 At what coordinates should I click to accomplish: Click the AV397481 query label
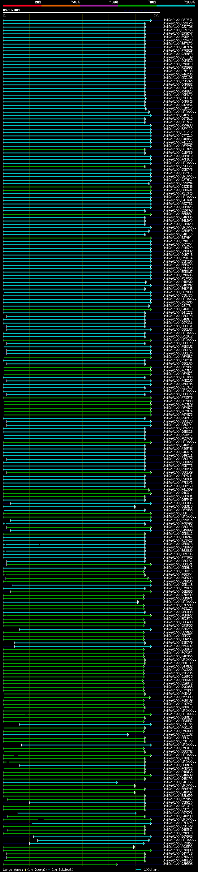11,10
